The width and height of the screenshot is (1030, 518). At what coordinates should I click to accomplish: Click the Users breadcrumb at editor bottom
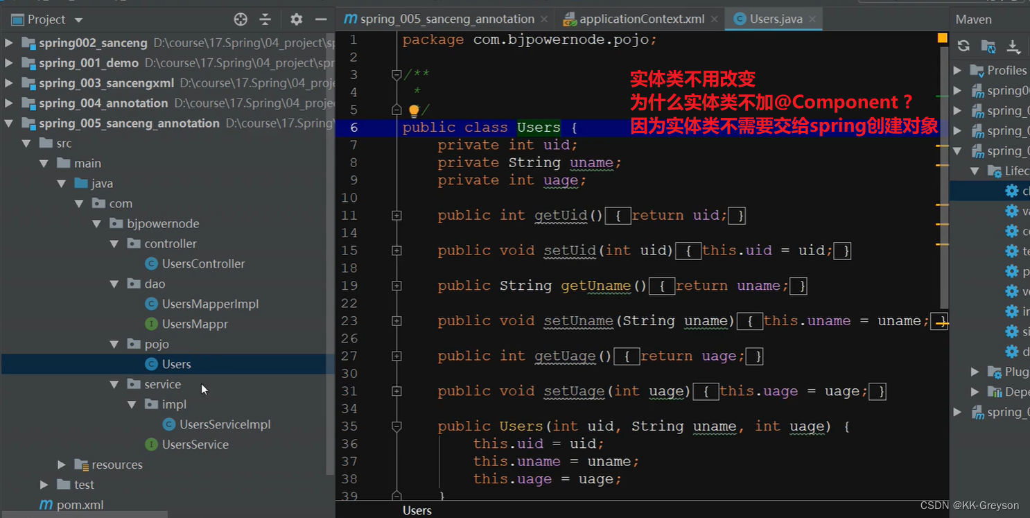[417, 510]
